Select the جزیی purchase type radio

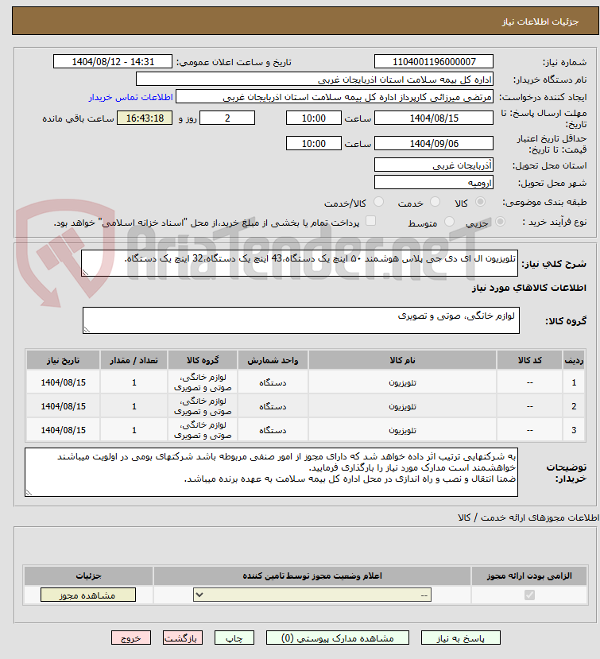coord(500,222)
